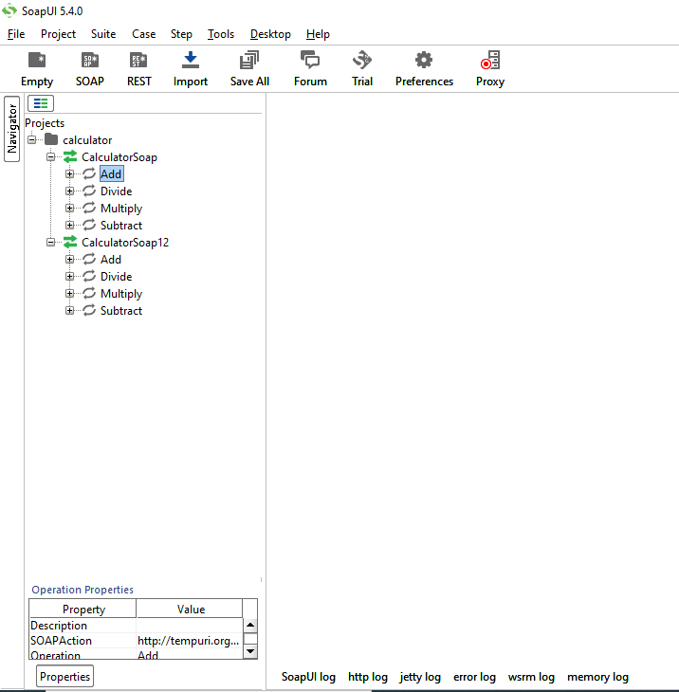Open the memory log tab
Screen dimensions: 679x692
pos(597,677)
